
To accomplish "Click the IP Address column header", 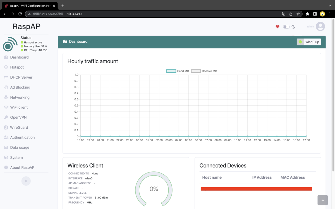I will point(262,177).
